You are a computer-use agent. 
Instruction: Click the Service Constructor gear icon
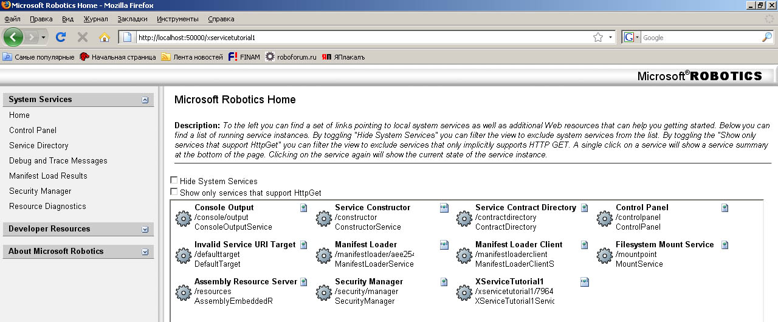324,218
